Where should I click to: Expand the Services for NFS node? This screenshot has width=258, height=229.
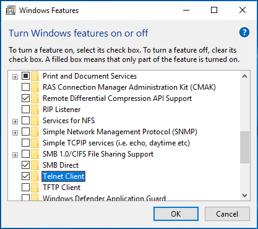tap(15, 121)
